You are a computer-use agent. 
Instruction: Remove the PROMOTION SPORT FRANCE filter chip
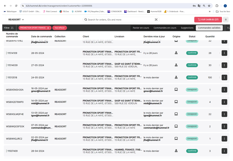(x=48, y=28)
